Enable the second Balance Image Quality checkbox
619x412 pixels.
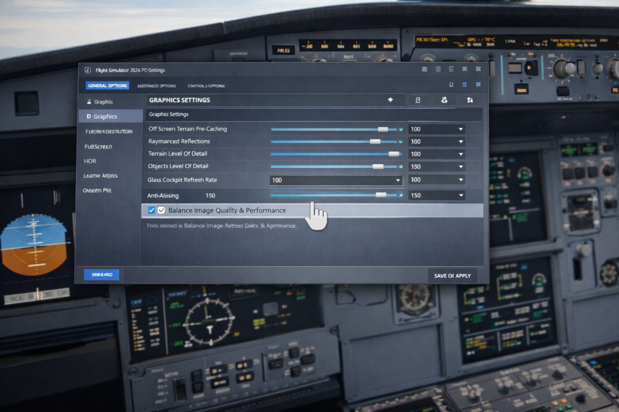pos(162,210)
